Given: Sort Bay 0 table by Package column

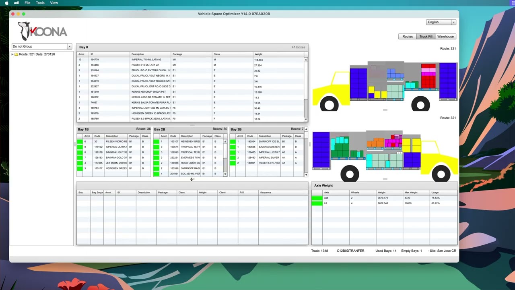Looking at the screenshot, I should pyautogui.click(x=192, y=54).
